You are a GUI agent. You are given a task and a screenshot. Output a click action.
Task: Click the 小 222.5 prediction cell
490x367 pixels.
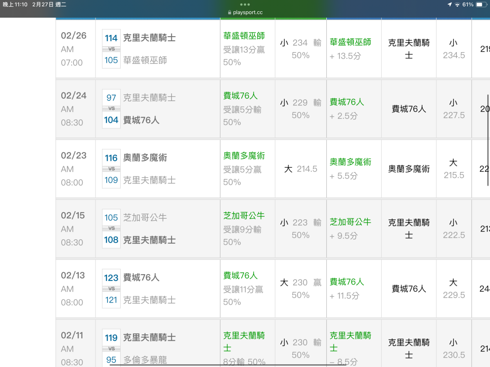(x=454, y=229)
